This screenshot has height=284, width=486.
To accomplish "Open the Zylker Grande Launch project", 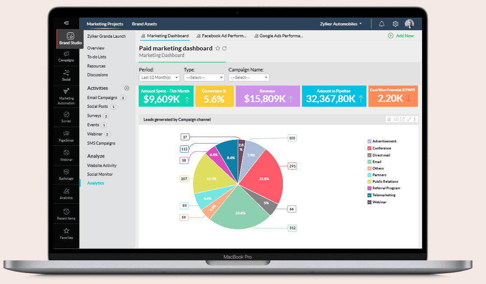I will 106,36.
